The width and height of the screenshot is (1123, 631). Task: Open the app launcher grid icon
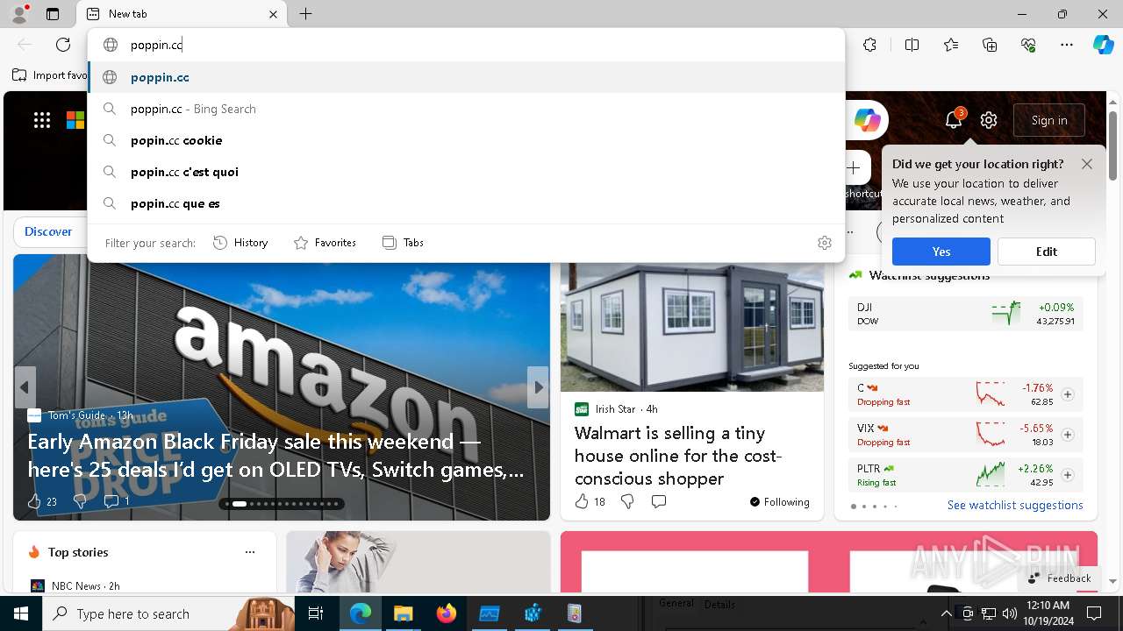tap(42, 120)
